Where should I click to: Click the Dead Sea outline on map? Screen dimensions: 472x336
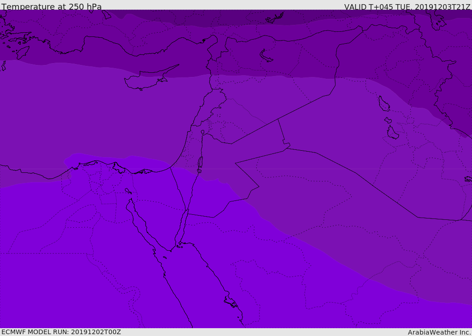[x=200, y=163]
